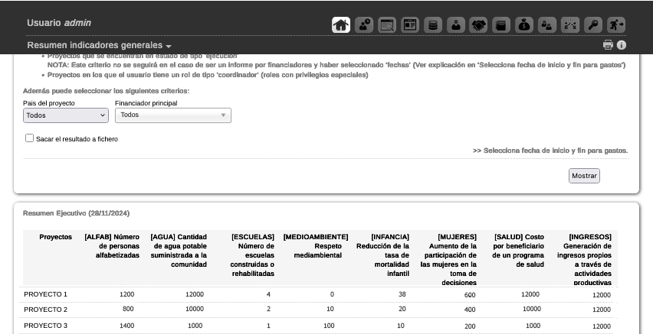Click PROYECTO 1 ALFAB value 1200
The image size is (653, 334).
coord(126,294)
